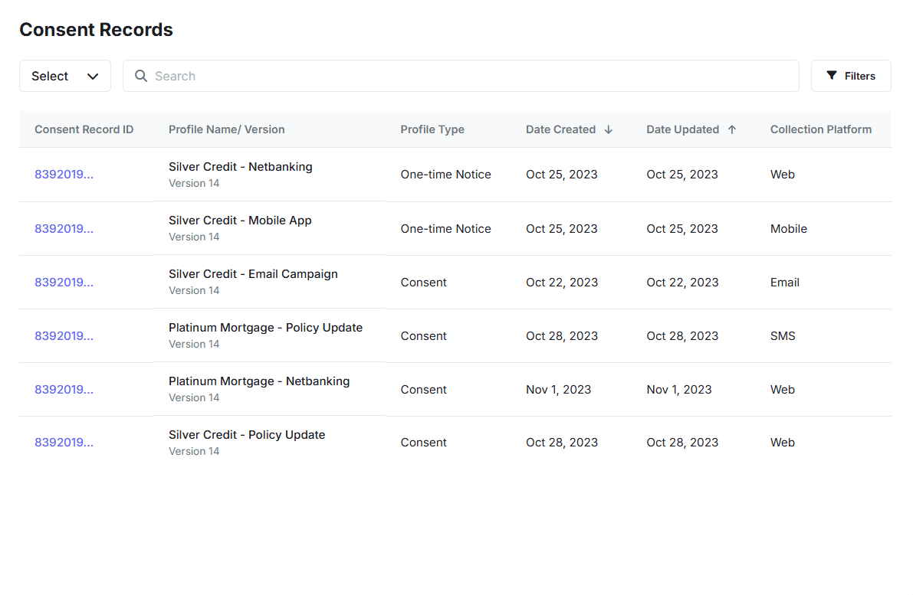Click Oct 22, 2023 Date Updated cell

click(682, 282)
